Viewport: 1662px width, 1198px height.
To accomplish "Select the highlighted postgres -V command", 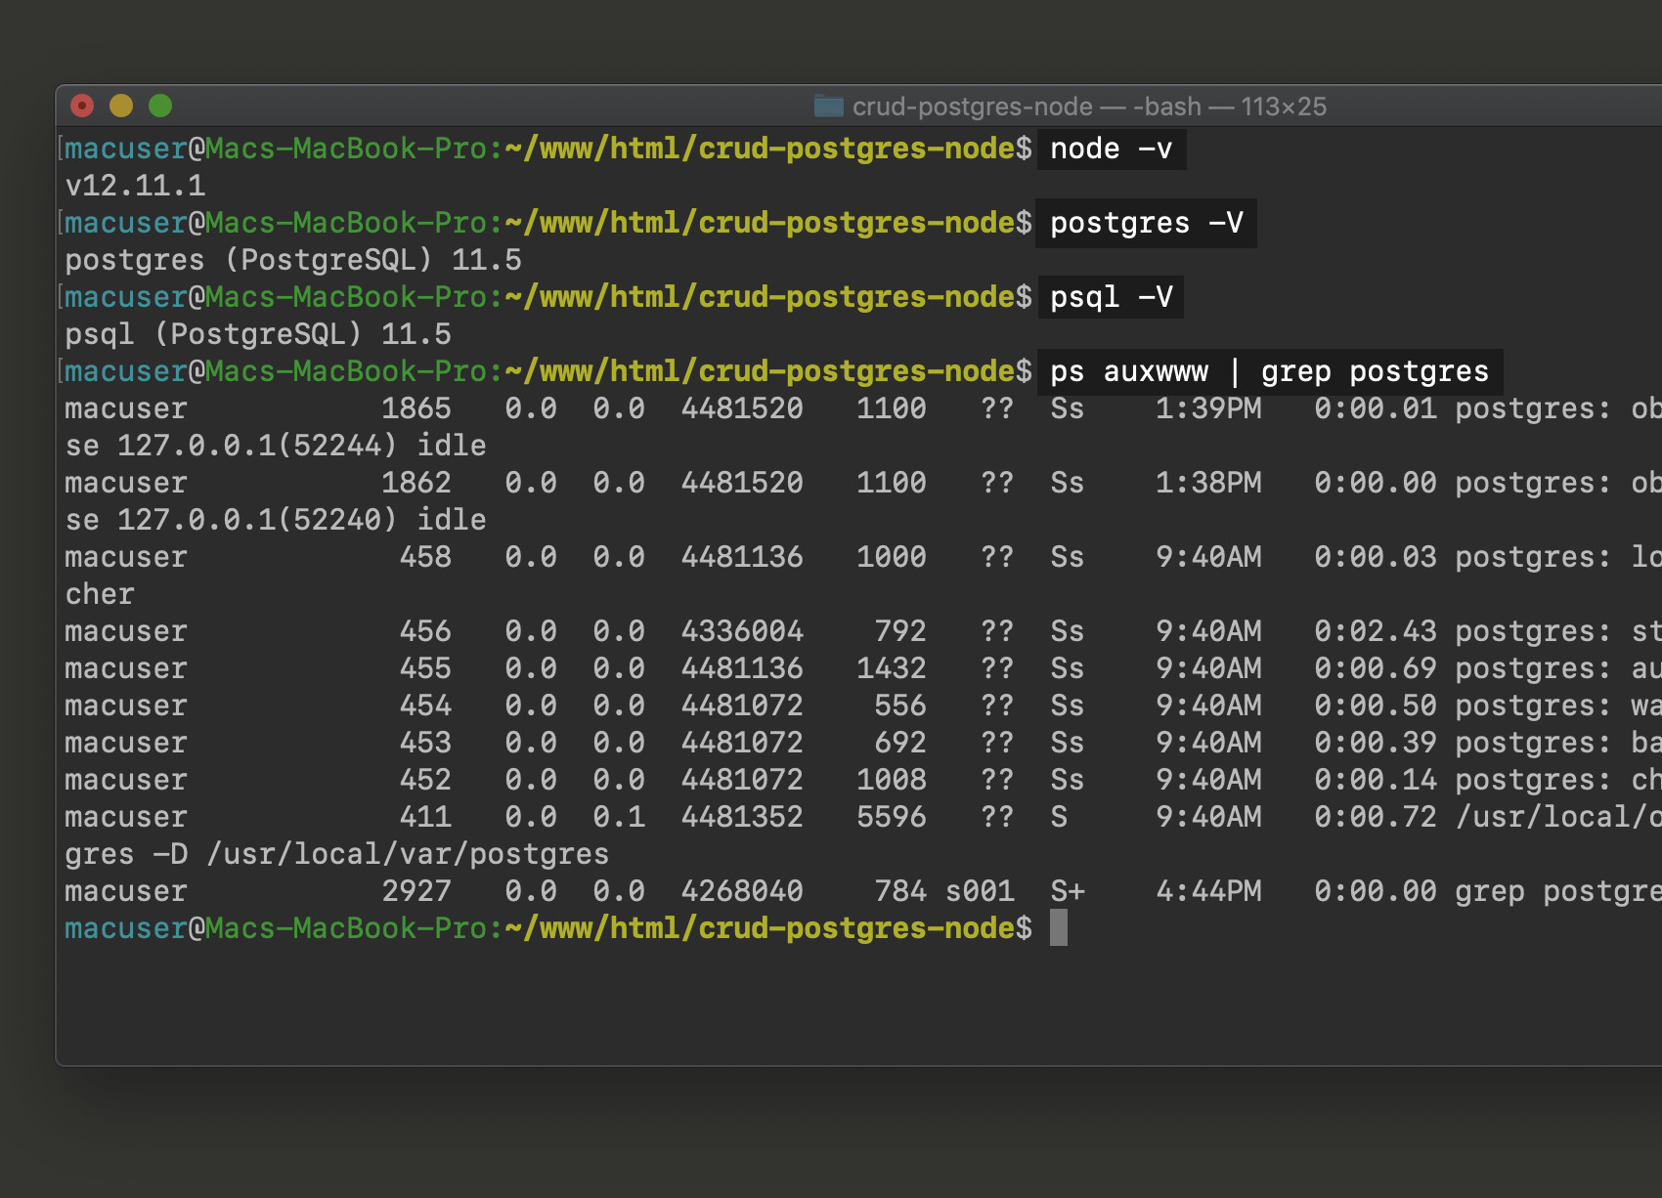I will coord(1146,223).
